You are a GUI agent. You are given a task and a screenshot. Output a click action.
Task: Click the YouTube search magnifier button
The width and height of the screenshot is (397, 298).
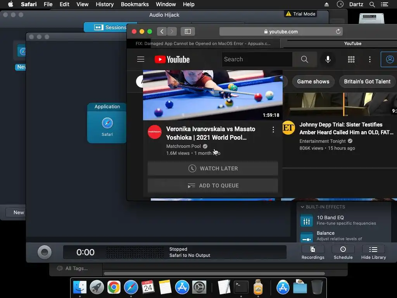(305, 59)
